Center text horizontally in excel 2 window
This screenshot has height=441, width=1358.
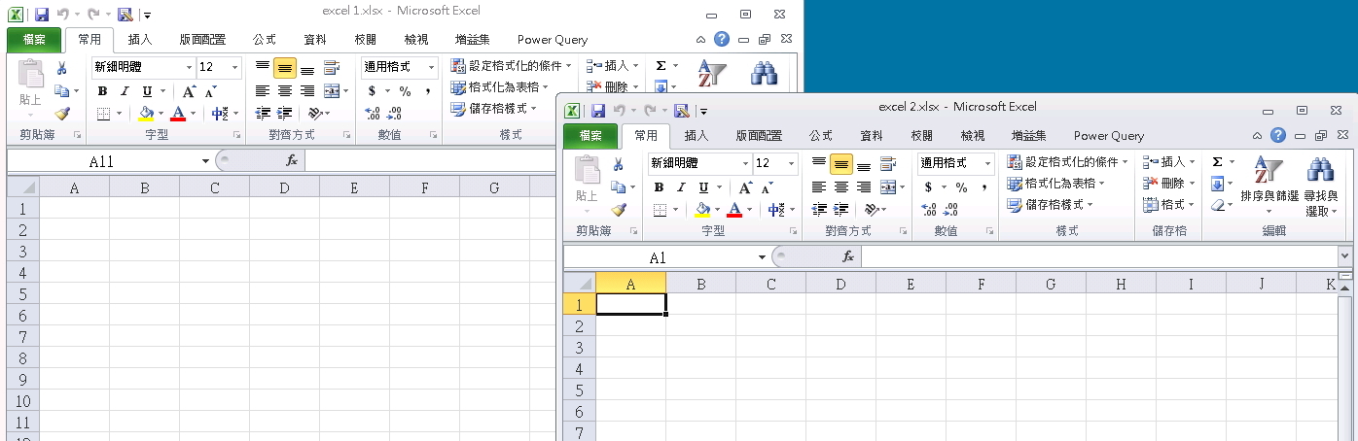(841, 187)
